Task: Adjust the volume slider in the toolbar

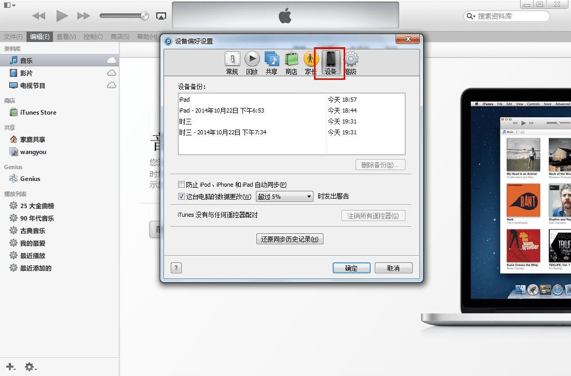Action: [x=124, y=16]
